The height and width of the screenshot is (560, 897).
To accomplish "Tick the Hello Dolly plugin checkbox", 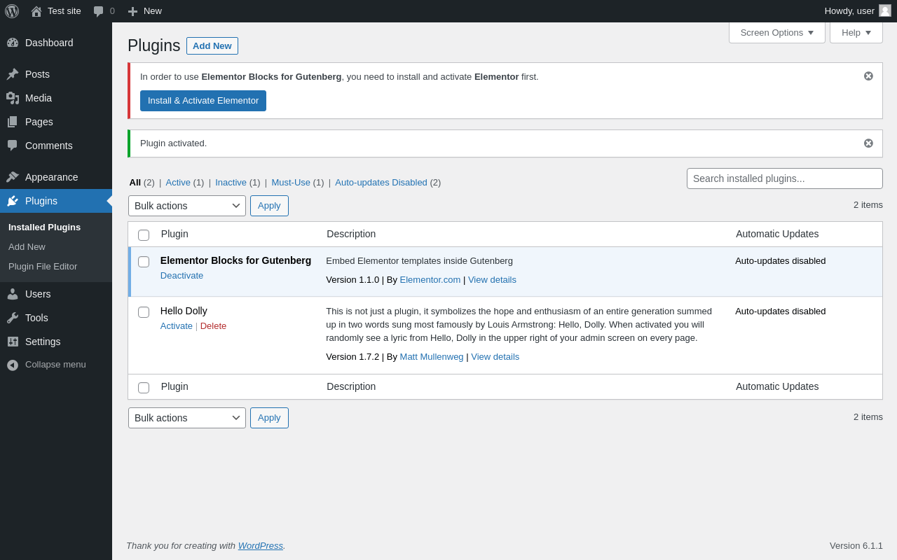I will pyautogui.click(x=144, y=312).
